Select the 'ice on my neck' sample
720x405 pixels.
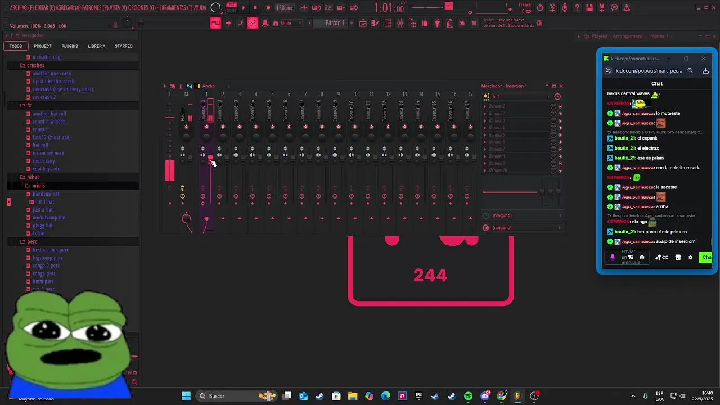click(48, 153)
